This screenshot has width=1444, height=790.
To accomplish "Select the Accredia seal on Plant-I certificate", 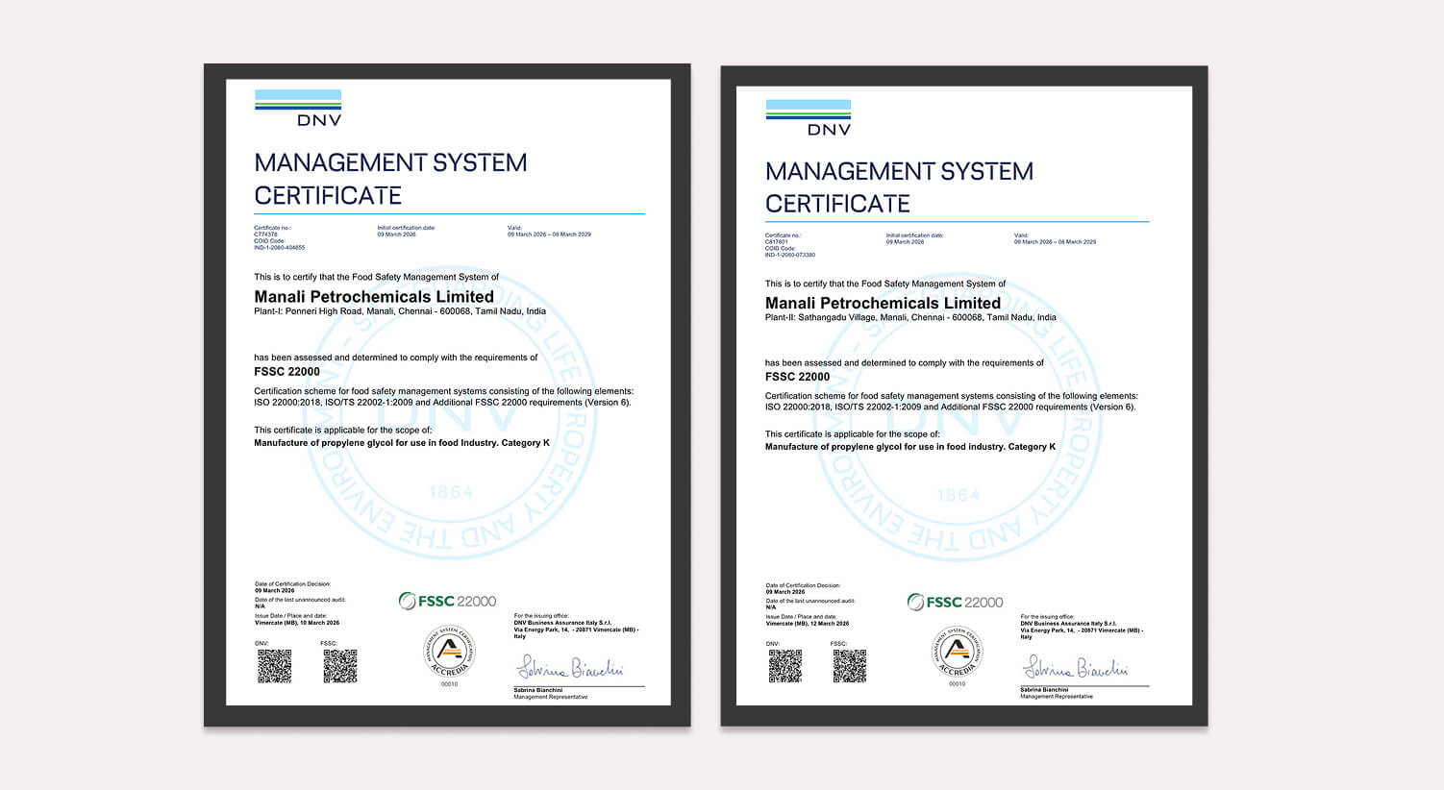I will 449,651.
